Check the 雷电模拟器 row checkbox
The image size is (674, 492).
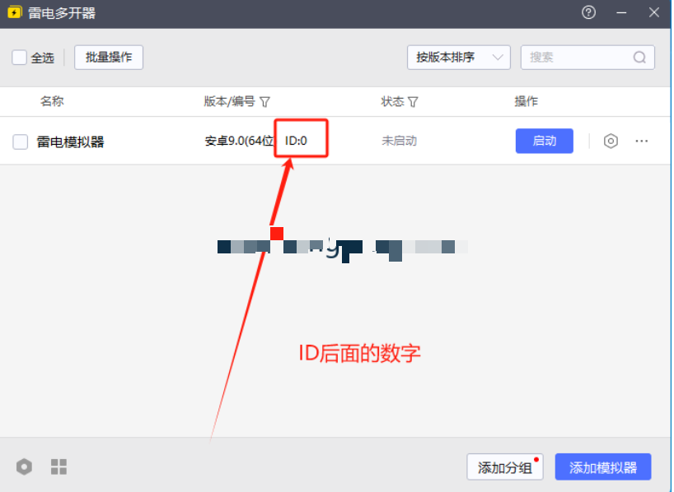point(21,142)
